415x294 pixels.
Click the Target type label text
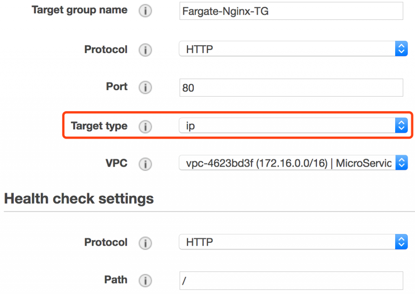click(99, 126)
